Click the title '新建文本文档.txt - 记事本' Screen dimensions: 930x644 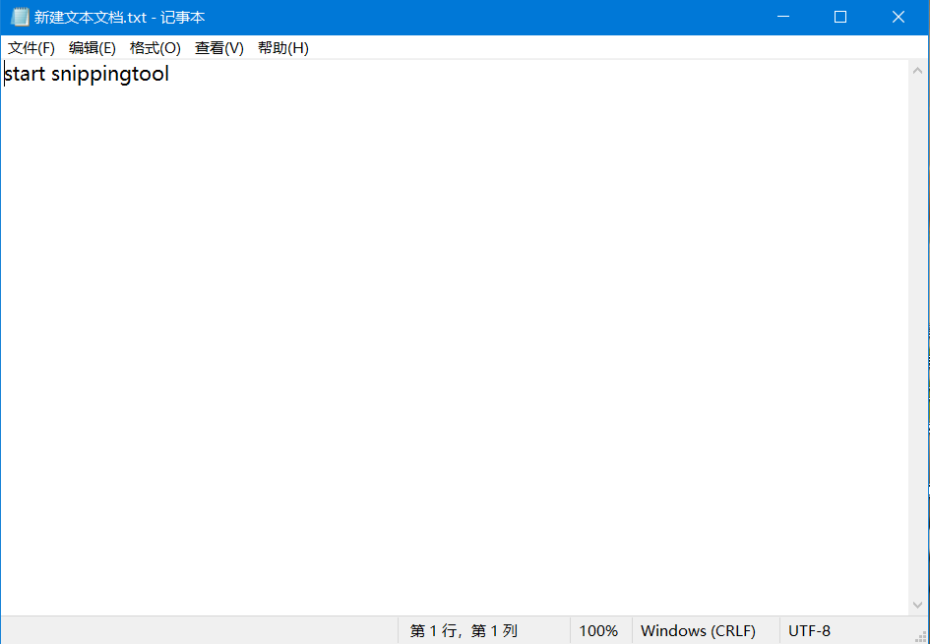pos(120,17)
